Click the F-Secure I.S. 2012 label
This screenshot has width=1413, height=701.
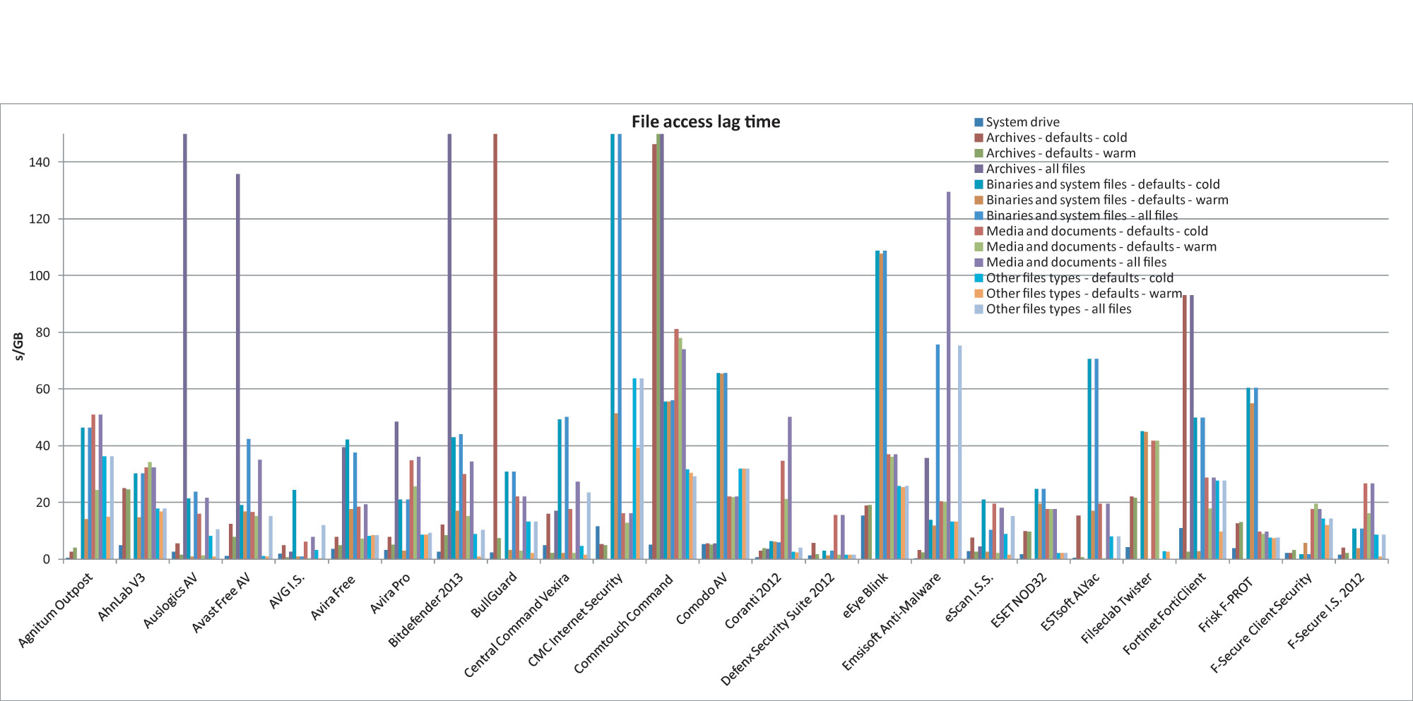tap(1326, 611)
